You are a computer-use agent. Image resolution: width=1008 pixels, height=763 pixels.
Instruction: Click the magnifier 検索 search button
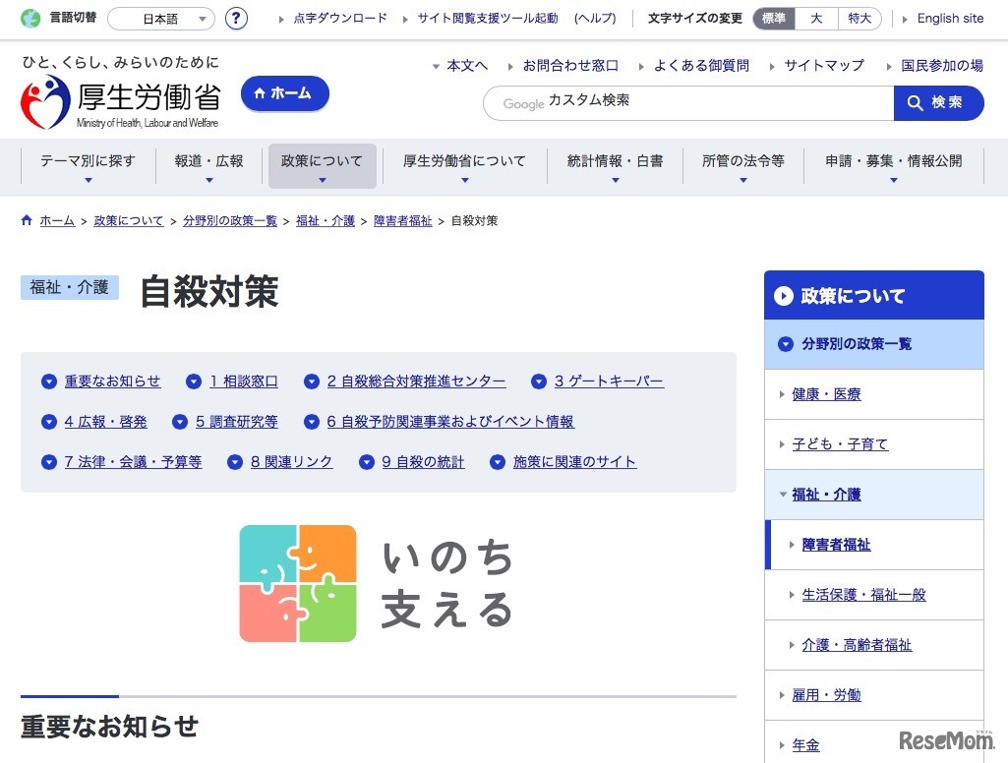point(937,102)
